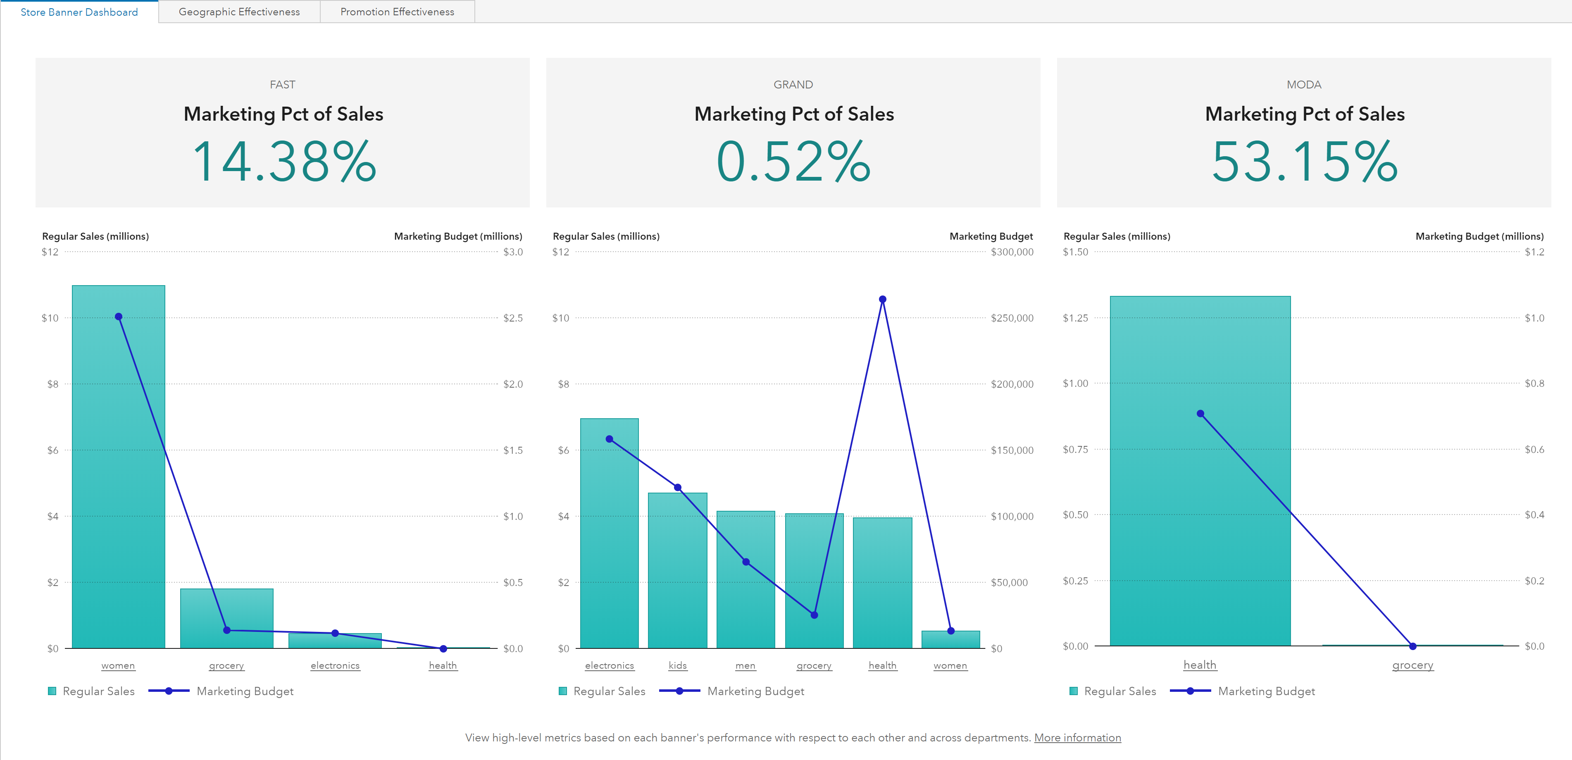Viewport: 1572px width, 760px height.
Task: Click the kids category label in GRAND chart
Action: tap(677, 665)
